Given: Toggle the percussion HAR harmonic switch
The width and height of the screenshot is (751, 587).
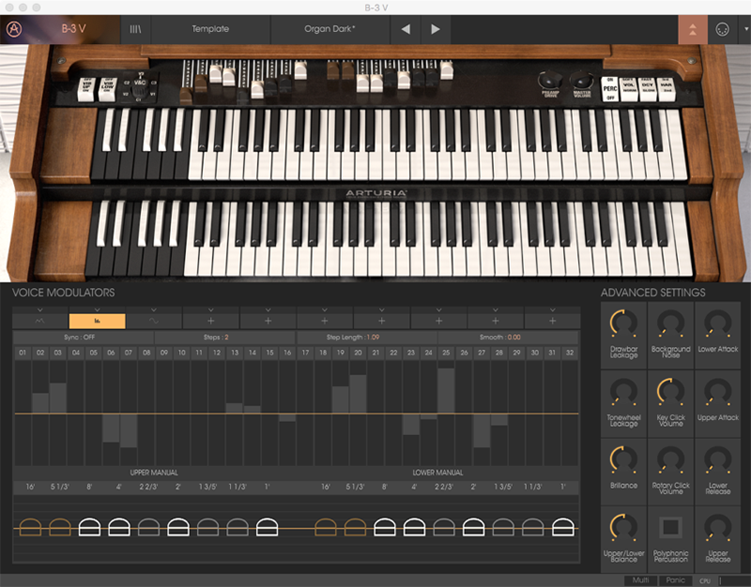Looking at the screenshot, I should (x=667, y=88).
